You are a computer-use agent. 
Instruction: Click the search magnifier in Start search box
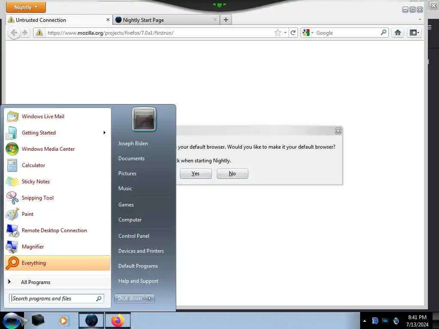(99, 299)
